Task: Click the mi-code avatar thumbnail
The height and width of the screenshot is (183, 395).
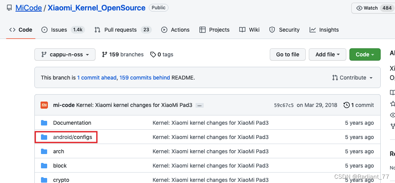Action: pos(44,105)
